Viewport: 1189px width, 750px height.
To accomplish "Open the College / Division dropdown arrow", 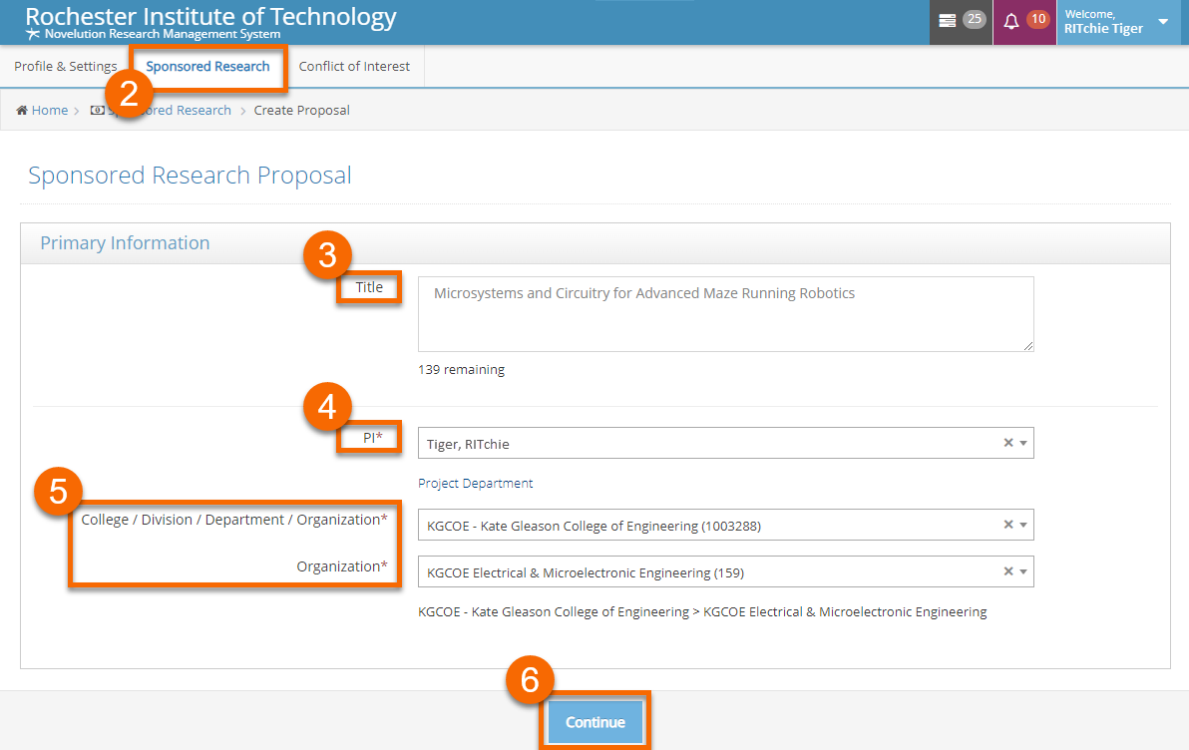I will pyautogui.click(x=1023, y=525).
